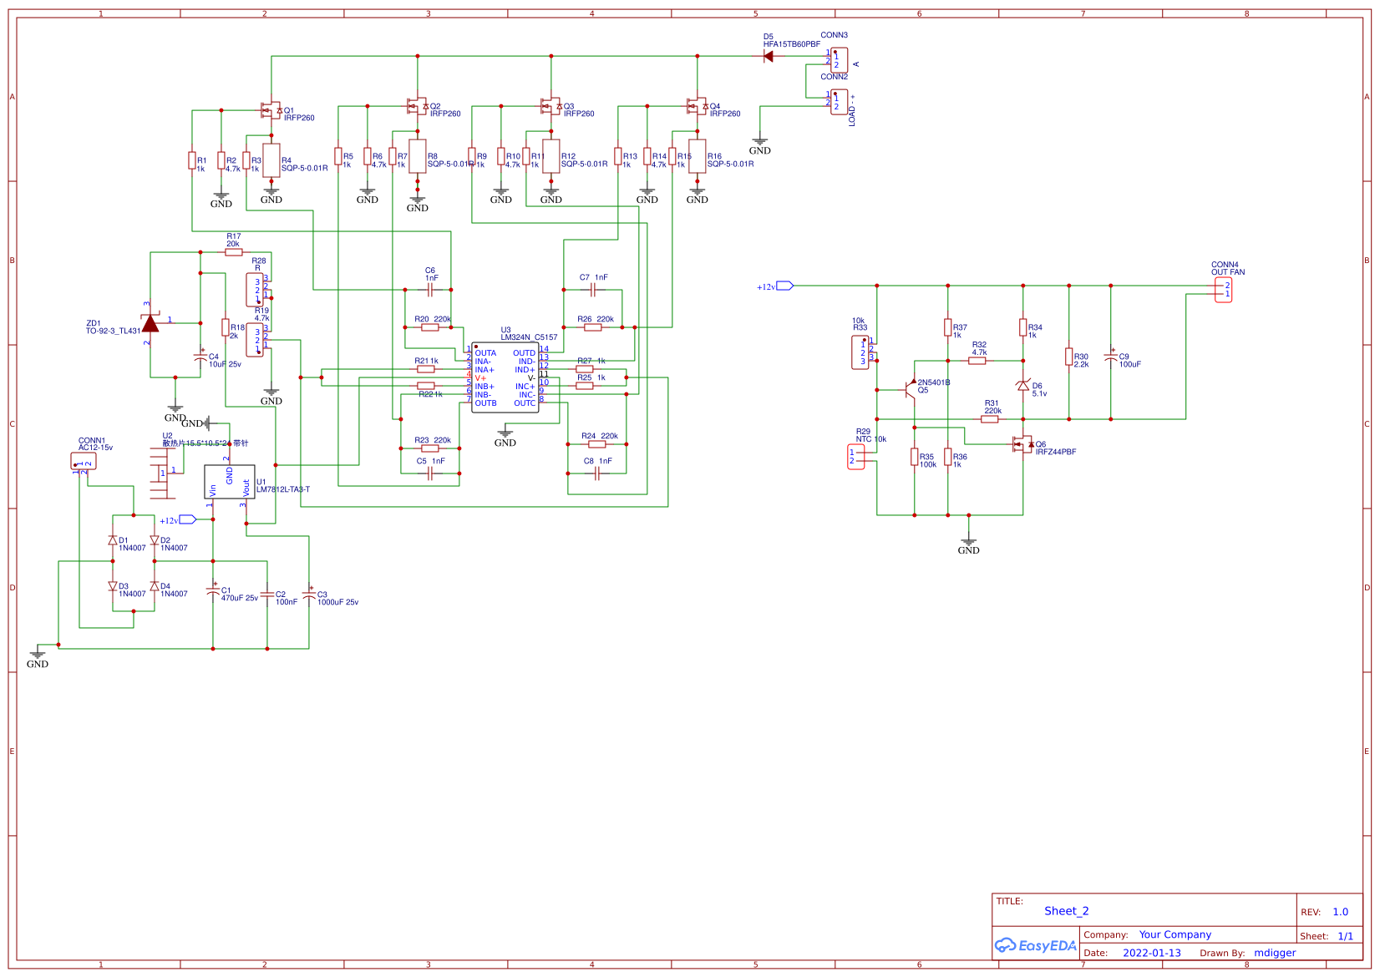Click the EasyEDA logo in title block
Image resolution: width=1380 pixels, height=977 pixels.
click(x=1035, y=945)
